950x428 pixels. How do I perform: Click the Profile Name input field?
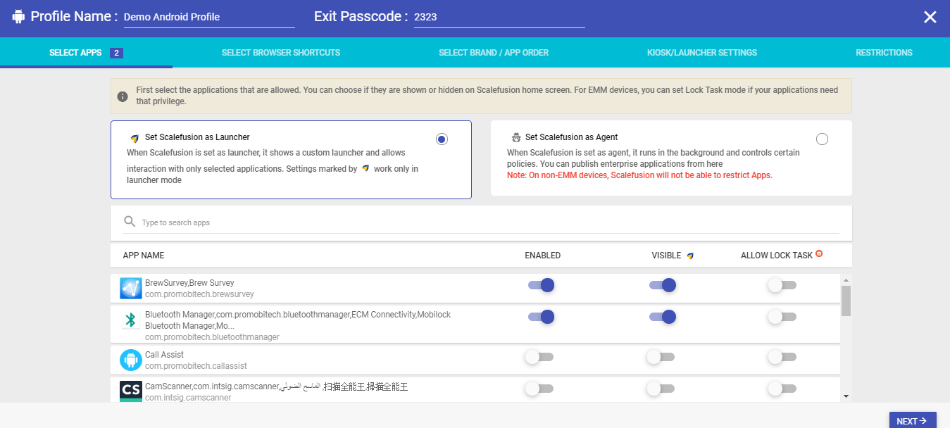coord(209,18)
